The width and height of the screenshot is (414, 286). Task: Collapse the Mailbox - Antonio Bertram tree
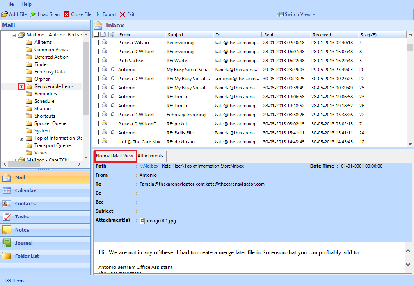[x=14, y=35]
